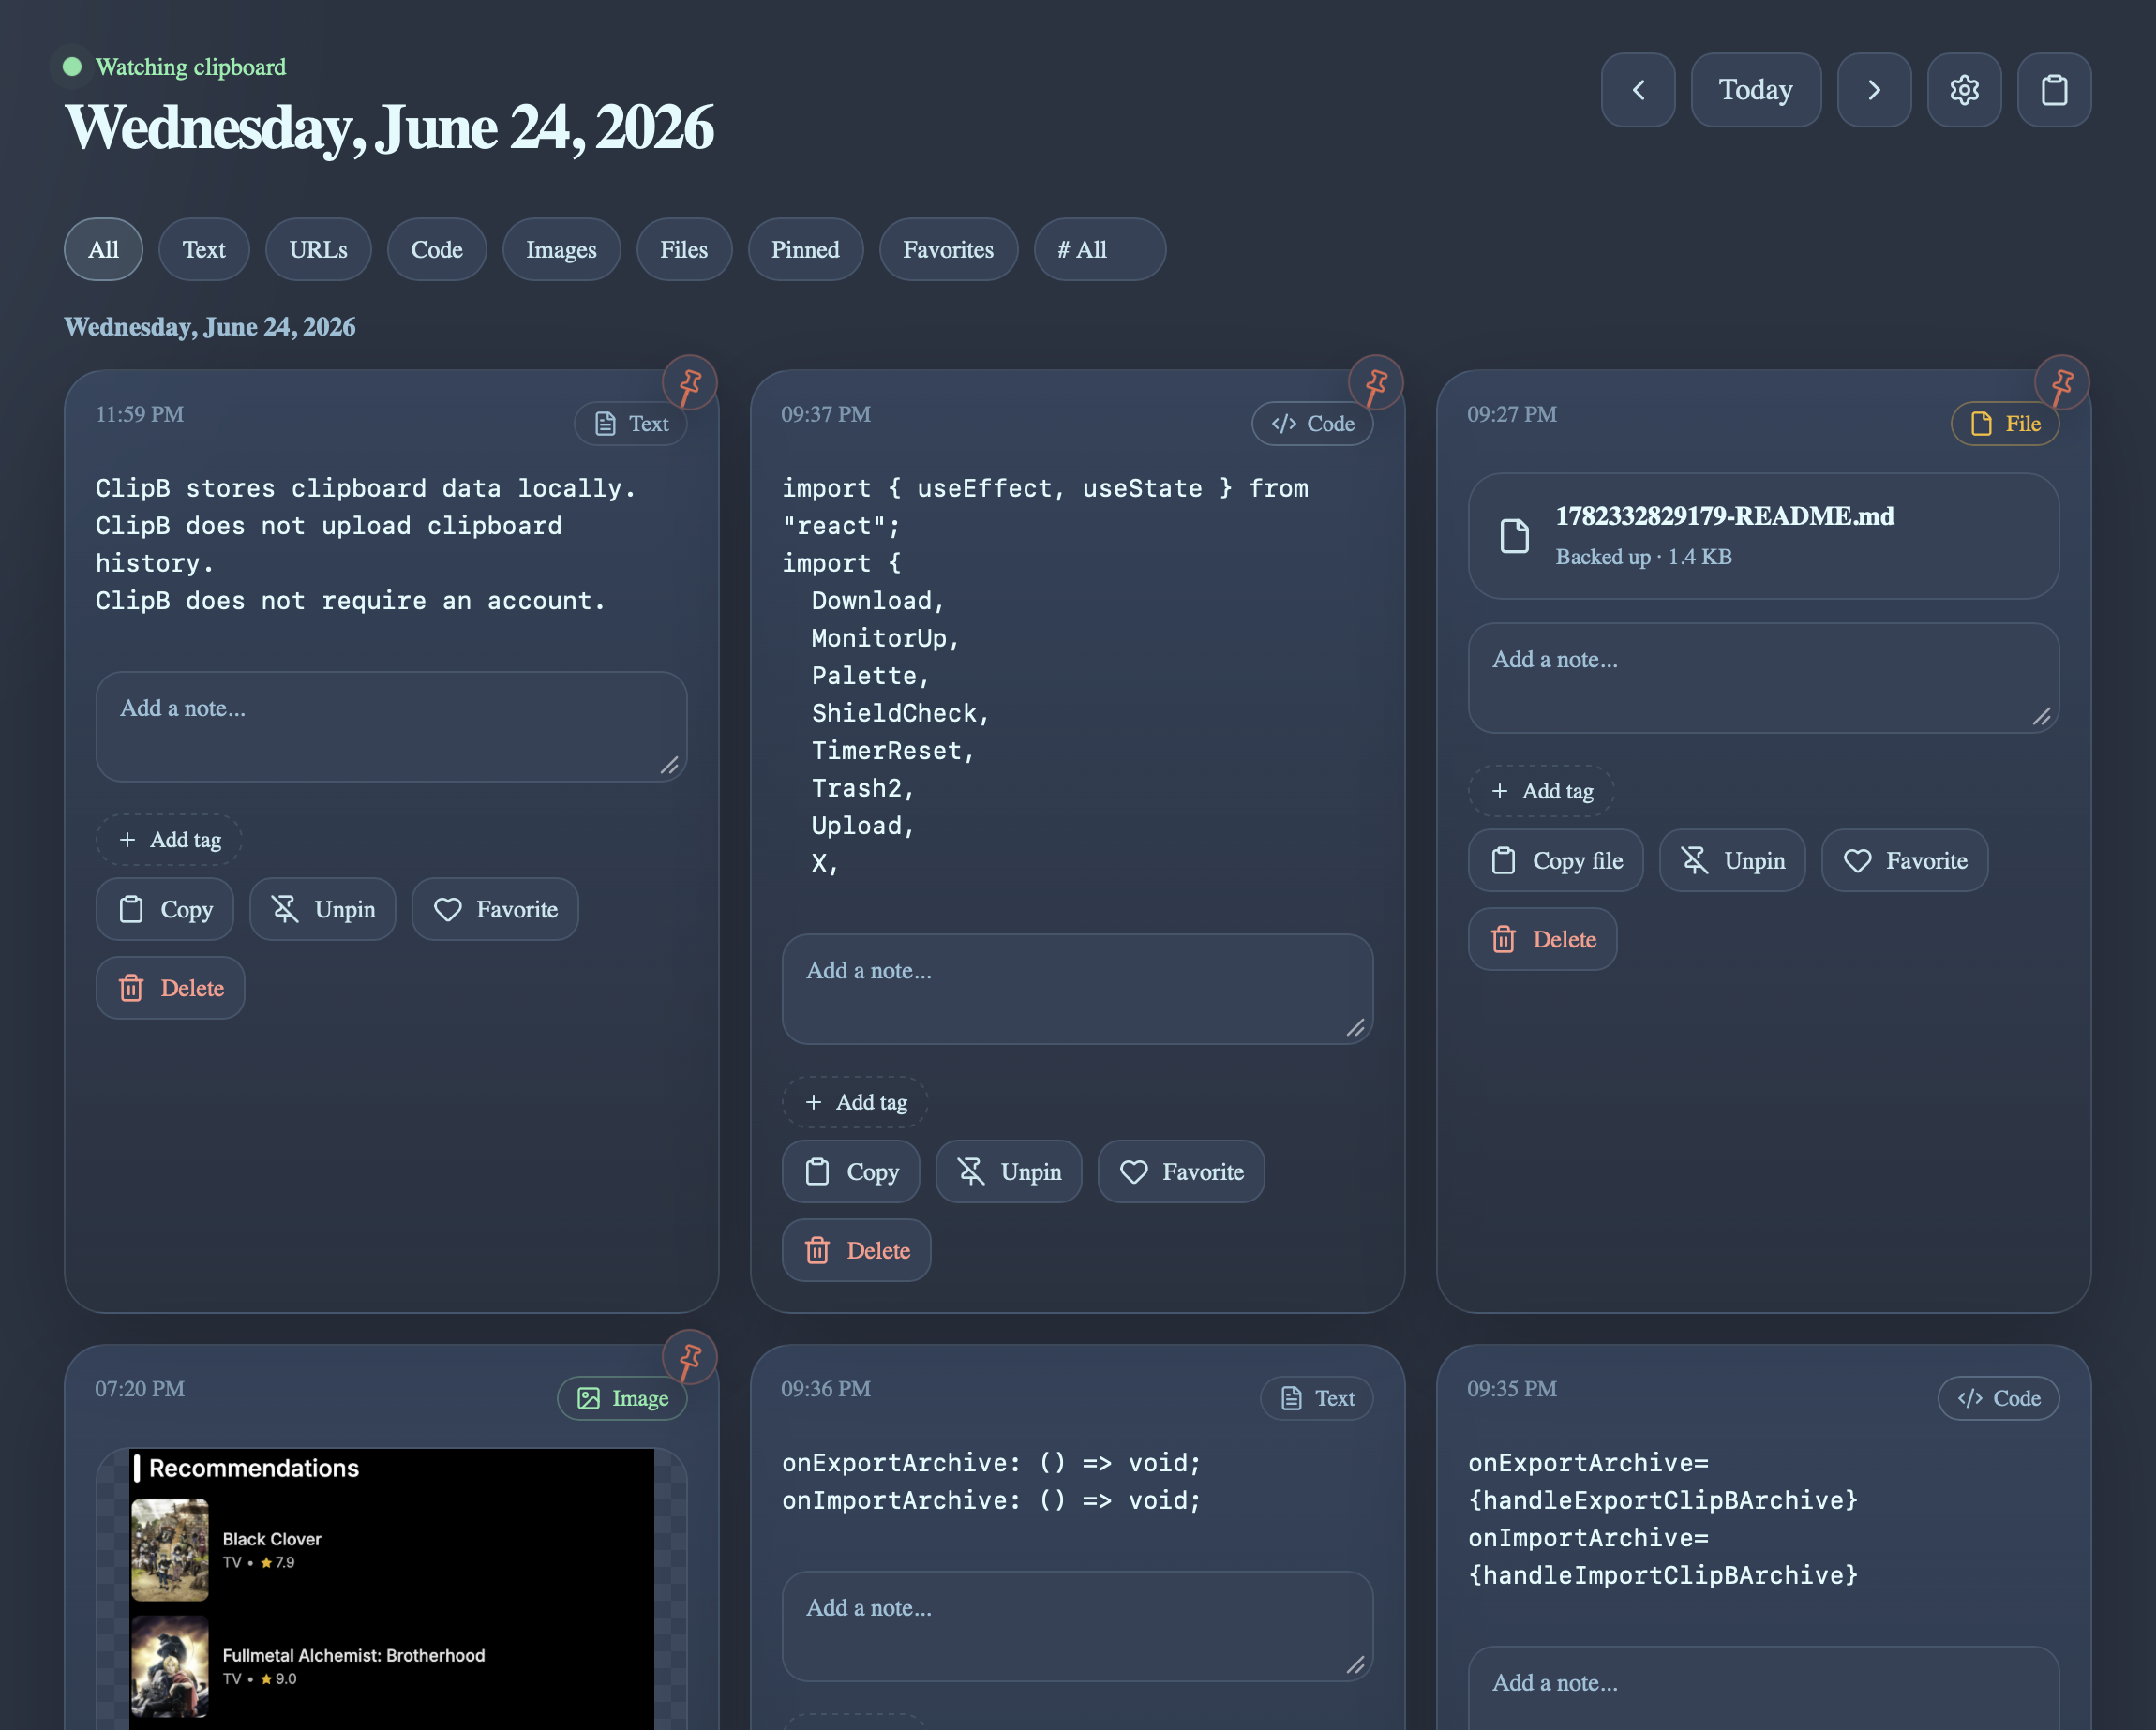Unpin the README.md file card
The height and width of the screenshot is (1730, 2156).
1733,860
